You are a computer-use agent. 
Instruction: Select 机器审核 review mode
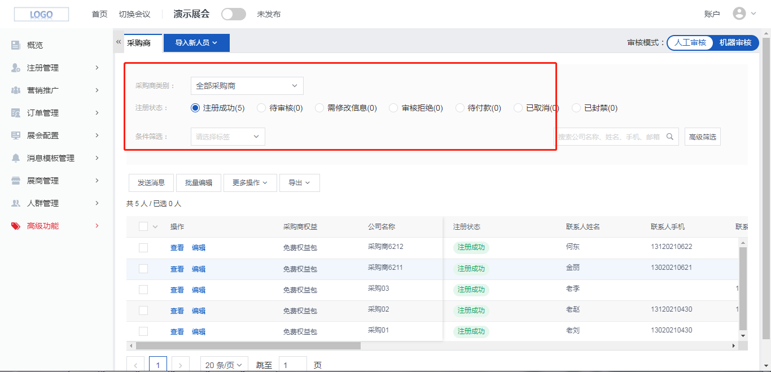[735, 43]
